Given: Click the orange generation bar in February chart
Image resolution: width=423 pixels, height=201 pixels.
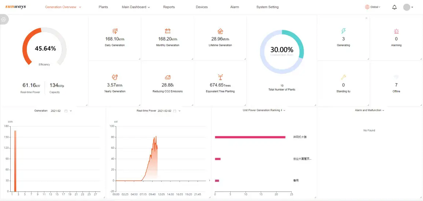Looking at the screenshot, I should click(x=15, y=161).
